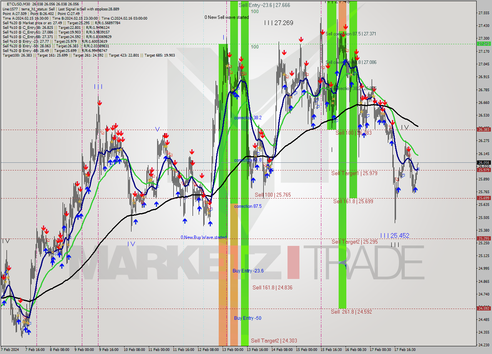This screenshot has height=354, width=492.
Task: Select the current price 26.056 axis tag
Action: click(484, 163)
